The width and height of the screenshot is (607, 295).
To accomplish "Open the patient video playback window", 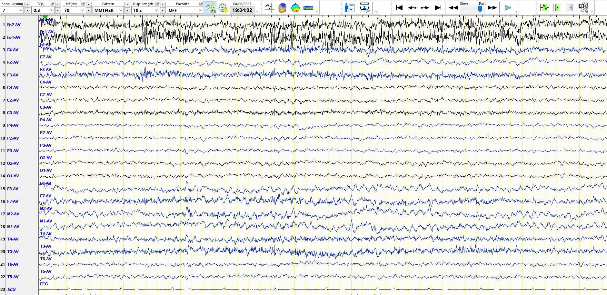I will click(365, 8).
